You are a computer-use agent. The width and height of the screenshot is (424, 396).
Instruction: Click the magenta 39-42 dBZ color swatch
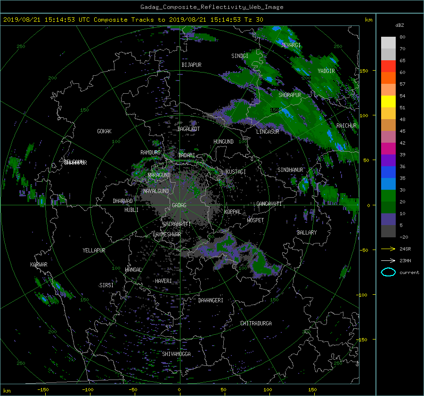[x=388, y=149]
